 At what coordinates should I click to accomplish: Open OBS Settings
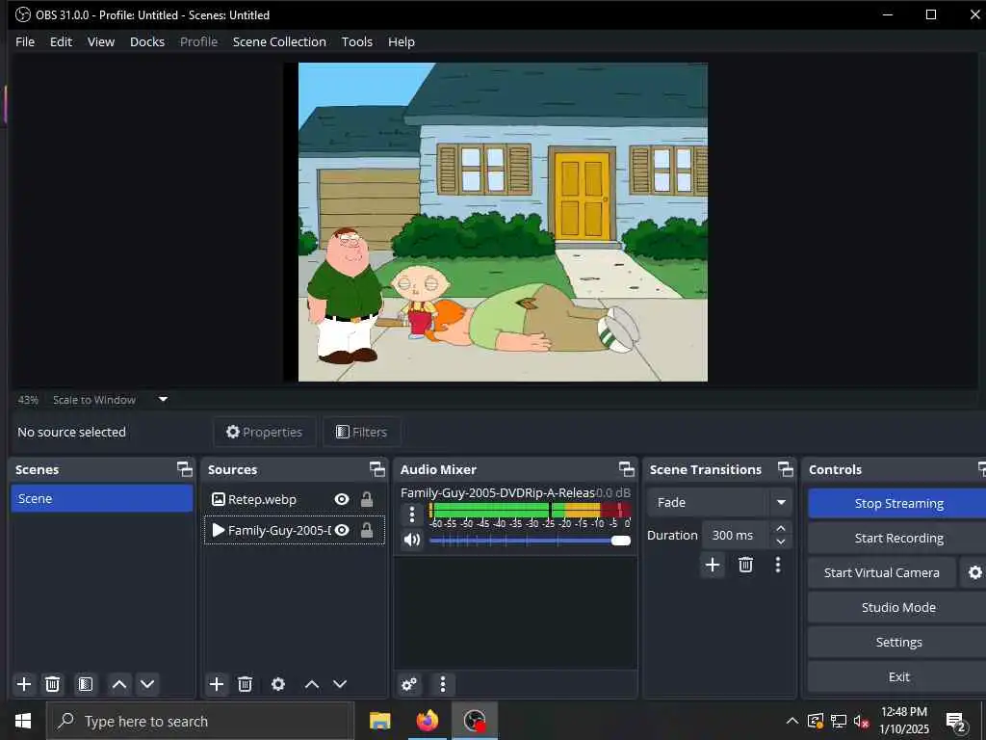[898, 642]
